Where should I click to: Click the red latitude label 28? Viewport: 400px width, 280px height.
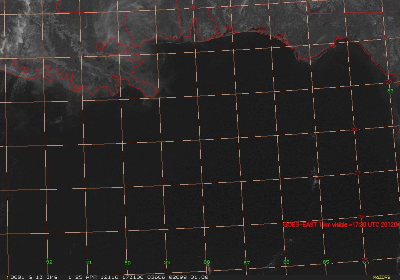[x=354, y=129]
